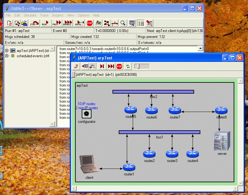
Task: Select the configurator module icon
Action: pyautogui.click(x=87, y=114)
